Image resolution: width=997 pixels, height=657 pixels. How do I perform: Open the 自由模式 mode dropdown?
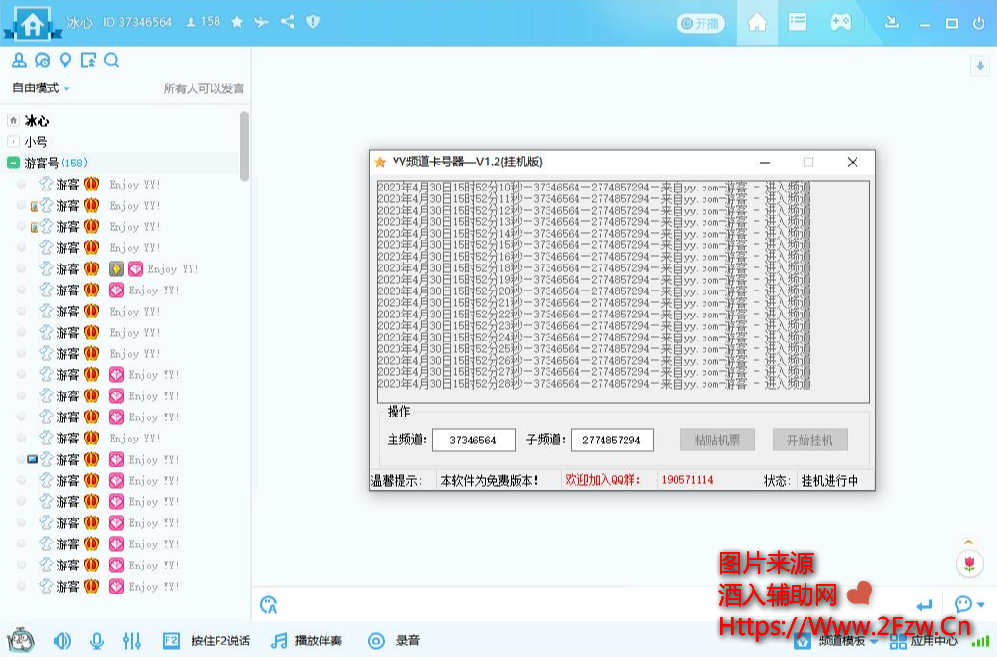coord(41,88)
